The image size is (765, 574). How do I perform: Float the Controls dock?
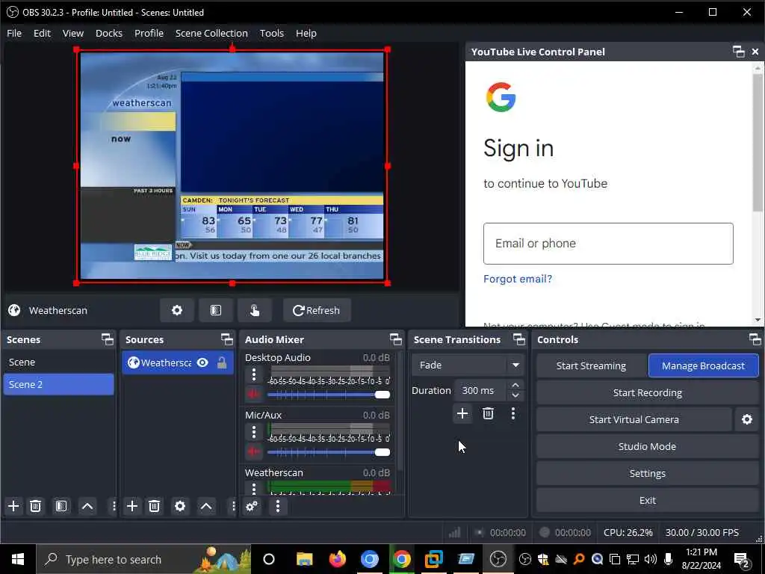click(755, 339)
